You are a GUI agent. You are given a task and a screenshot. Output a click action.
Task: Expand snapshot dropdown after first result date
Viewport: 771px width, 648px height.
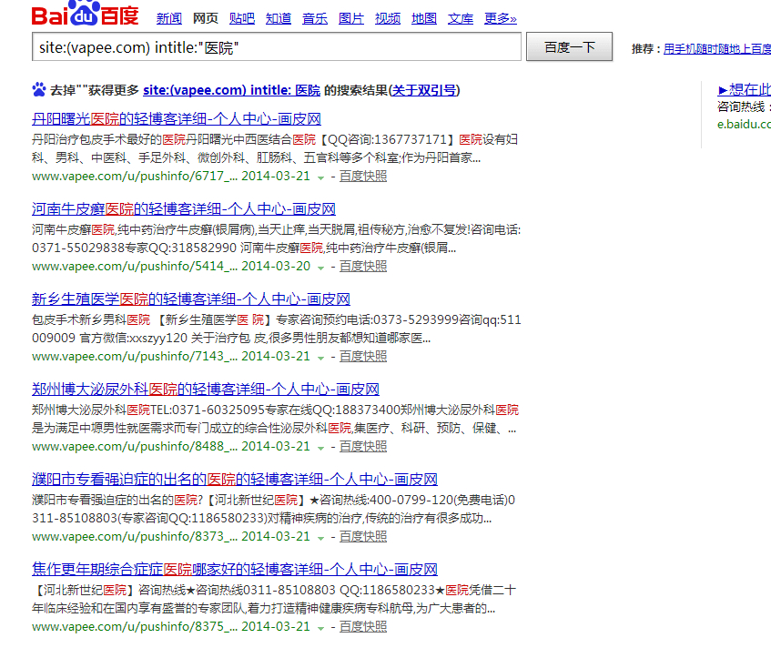coord(320,177)
